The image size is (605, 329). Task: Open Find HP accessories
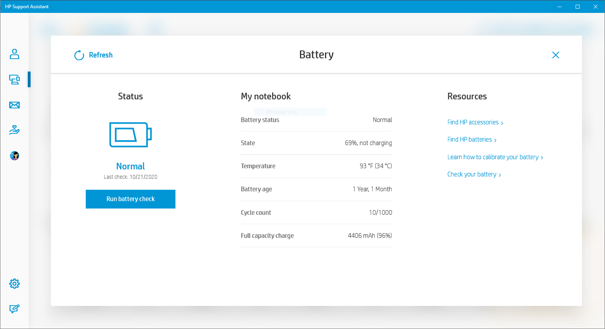[x=473, y=122]
